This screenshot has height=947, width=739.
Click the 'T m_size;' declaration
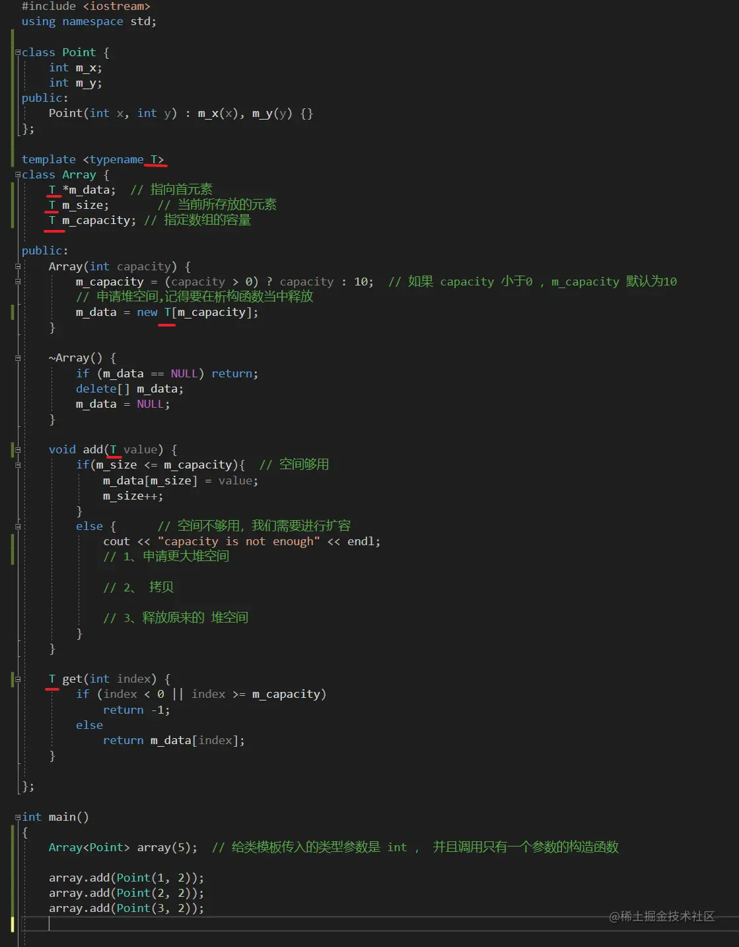click(79, 205)
